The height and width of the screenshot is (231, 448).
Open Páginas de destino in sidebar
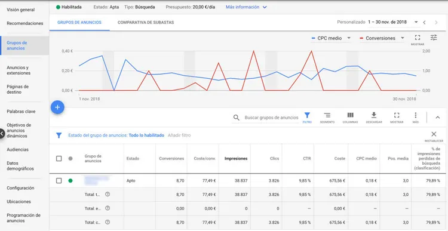(17, 90)
